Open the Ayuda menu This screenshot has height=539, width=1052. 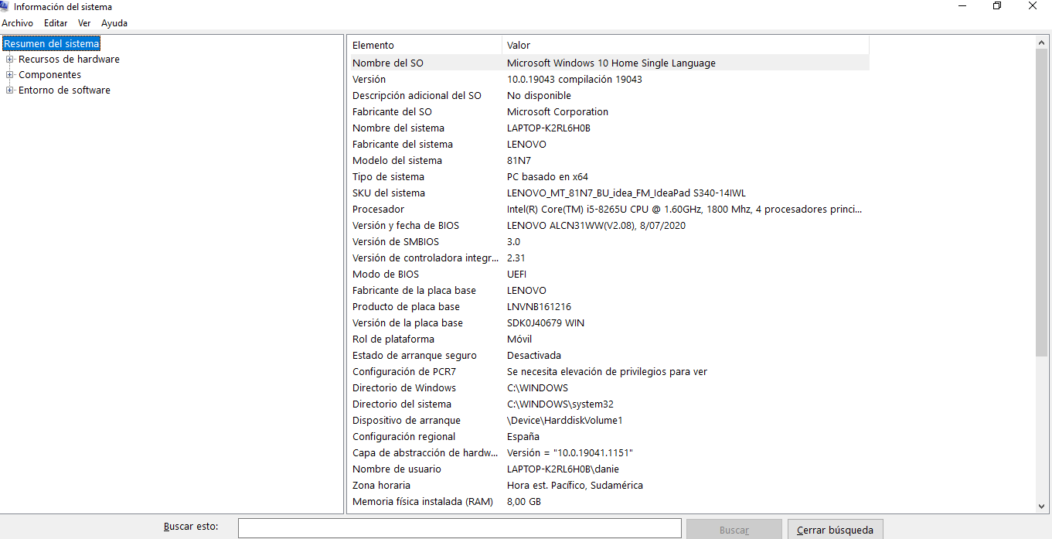point(114,23)
